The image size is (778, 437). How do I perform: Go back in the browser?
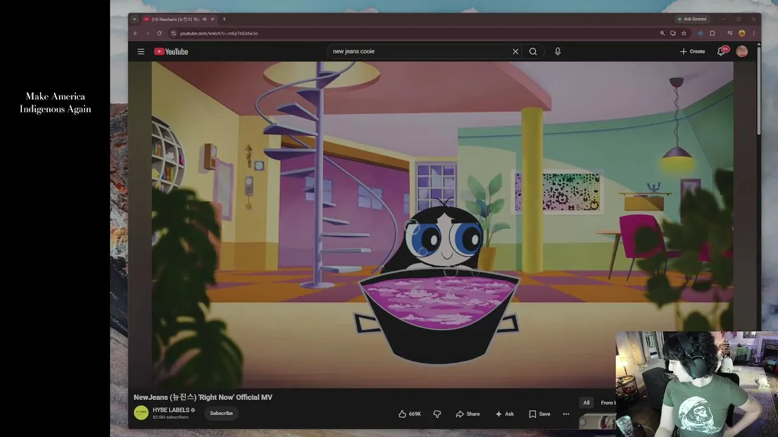(x=136, y=33)
